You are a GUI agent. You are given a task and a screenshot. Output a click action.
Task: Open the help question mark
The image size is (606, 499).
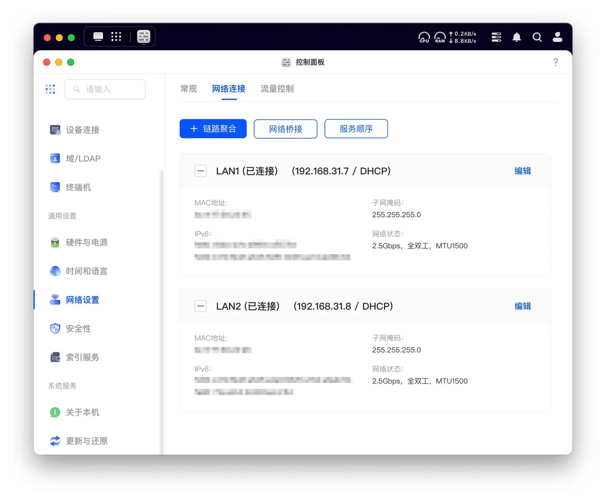coord(555,62)
